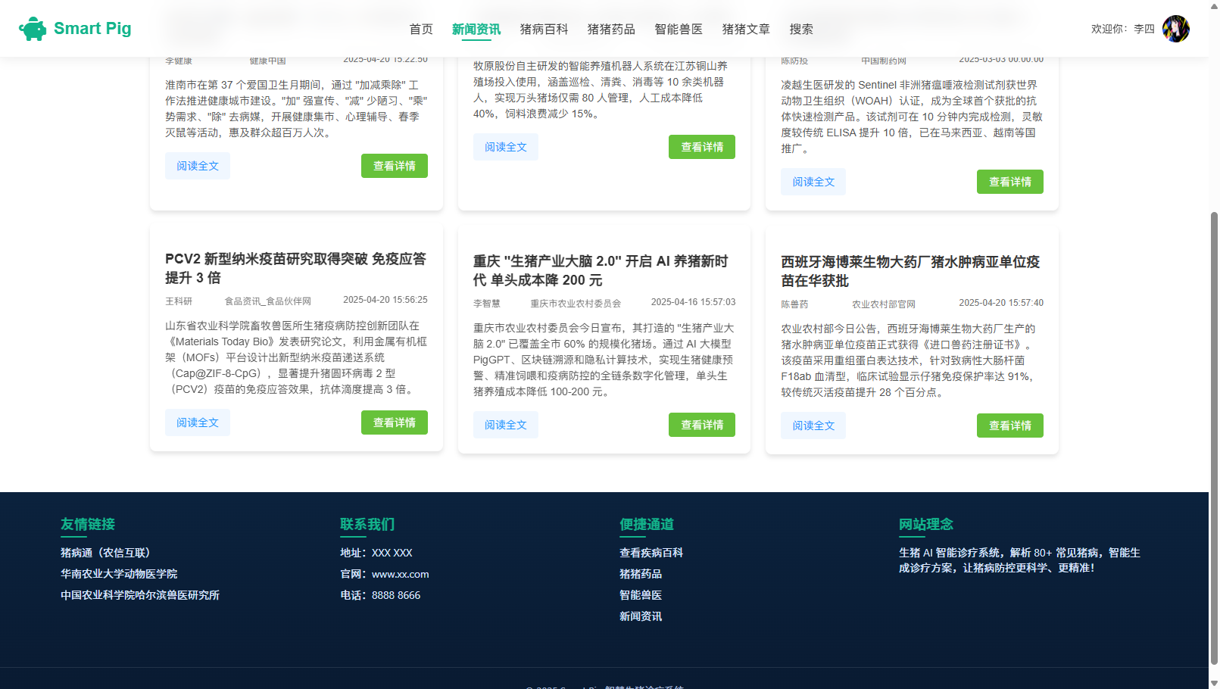The height and width of the screenshot is (689, 1220).
Task: Click 查看详情 on the 重庆生猪产业大脑 card
Action: click(x=702, y=425)
